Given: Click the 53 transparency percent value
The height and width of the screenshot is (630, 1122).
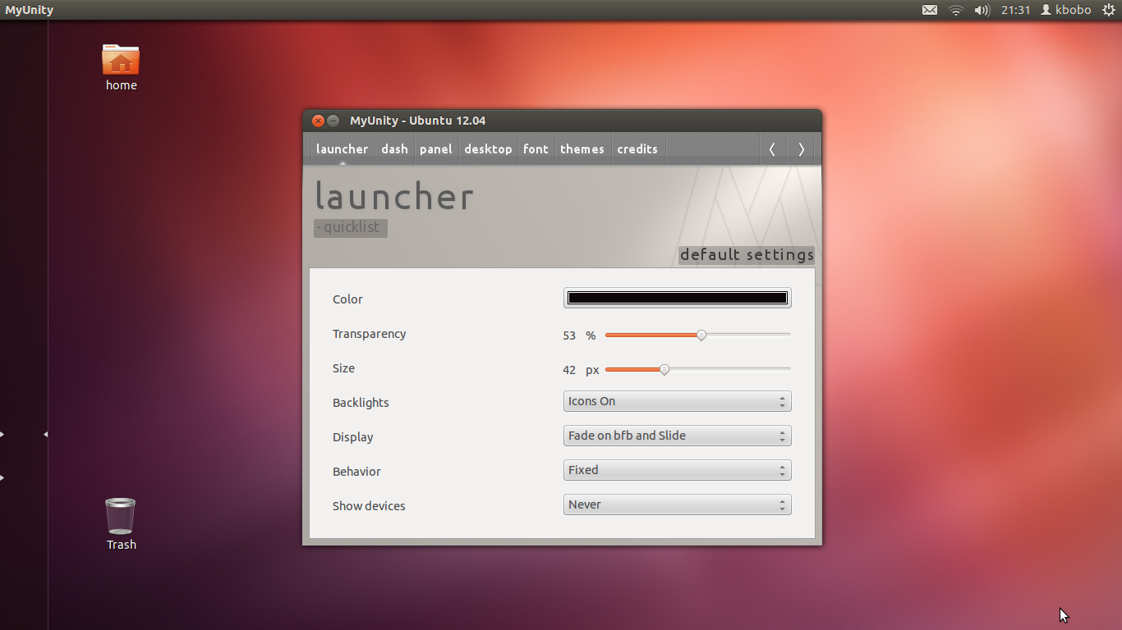Looking at the screenshot, I should coord(569,336).
